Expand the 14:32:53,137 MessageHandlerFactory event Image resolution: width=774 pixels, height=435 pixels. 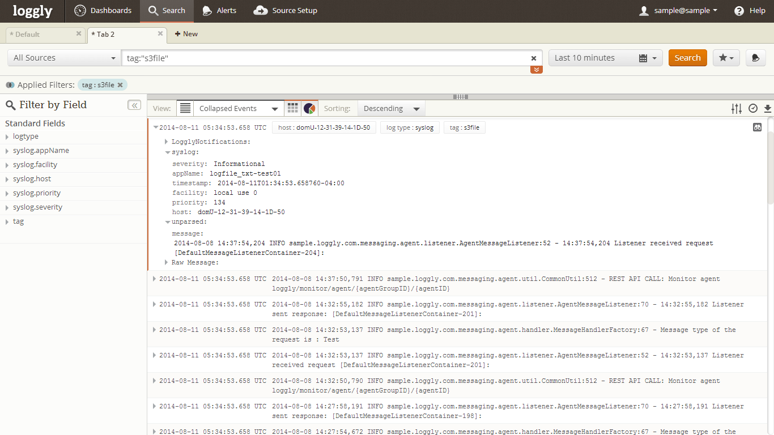pos(155,330)
